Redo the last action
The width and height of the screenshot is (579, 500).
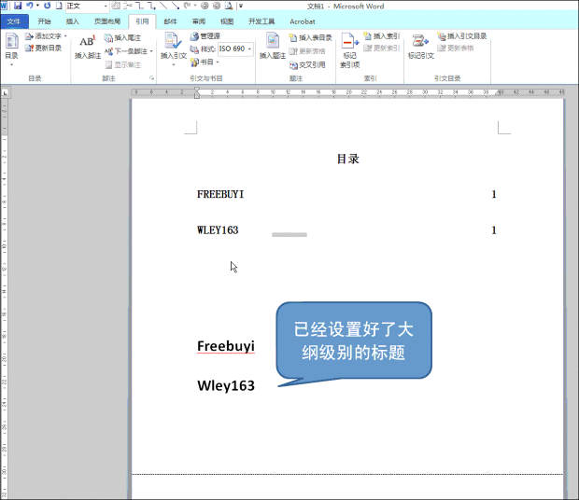coord(48,6)
